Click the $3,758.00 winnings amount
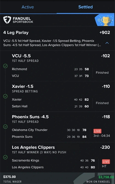Image resolution: width=115 pixels, height=184 pixels. tap(106, 177)
